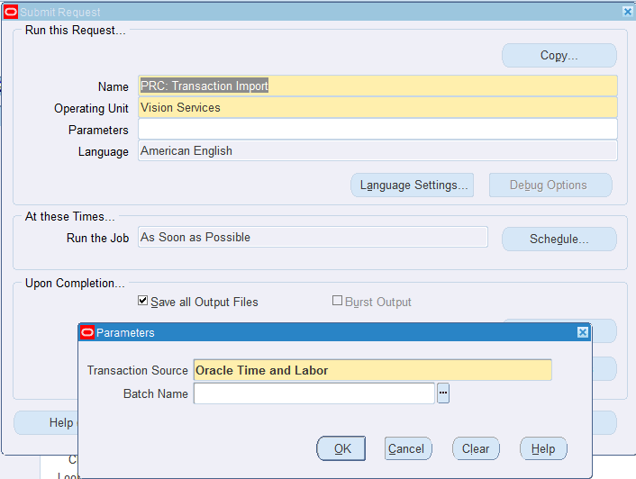
Task: Click the Oracle icon in Submit Request title bar
Action: tap(11, 13)
